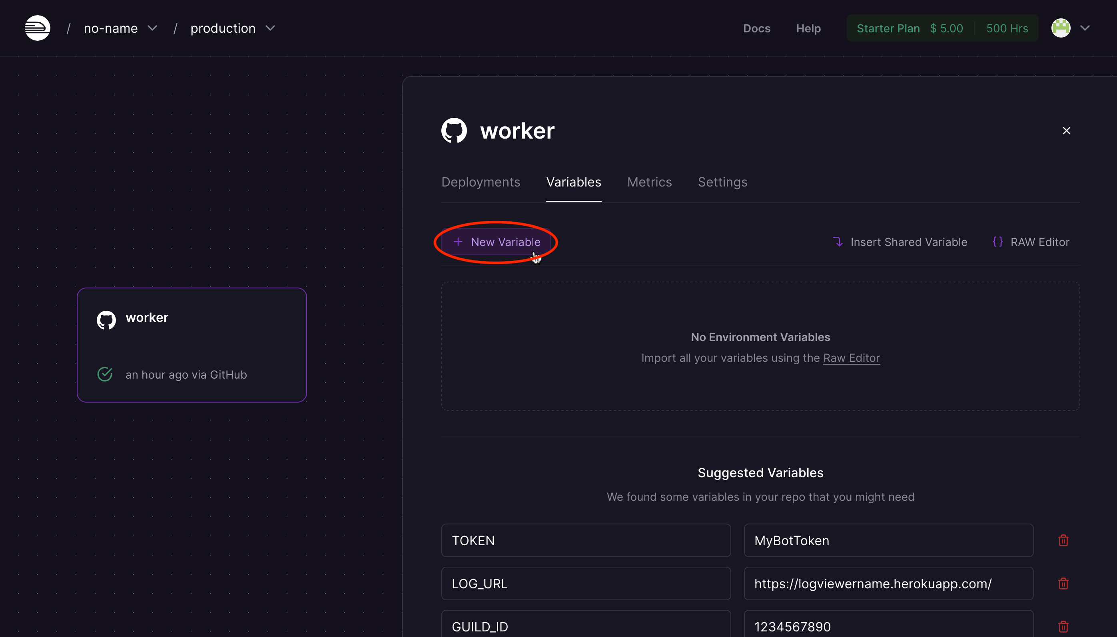Open the Raw Editor link in the empty state
The width and height of the screenshot is (1117, 637).
pyautogui.click(x=851, y=358)
